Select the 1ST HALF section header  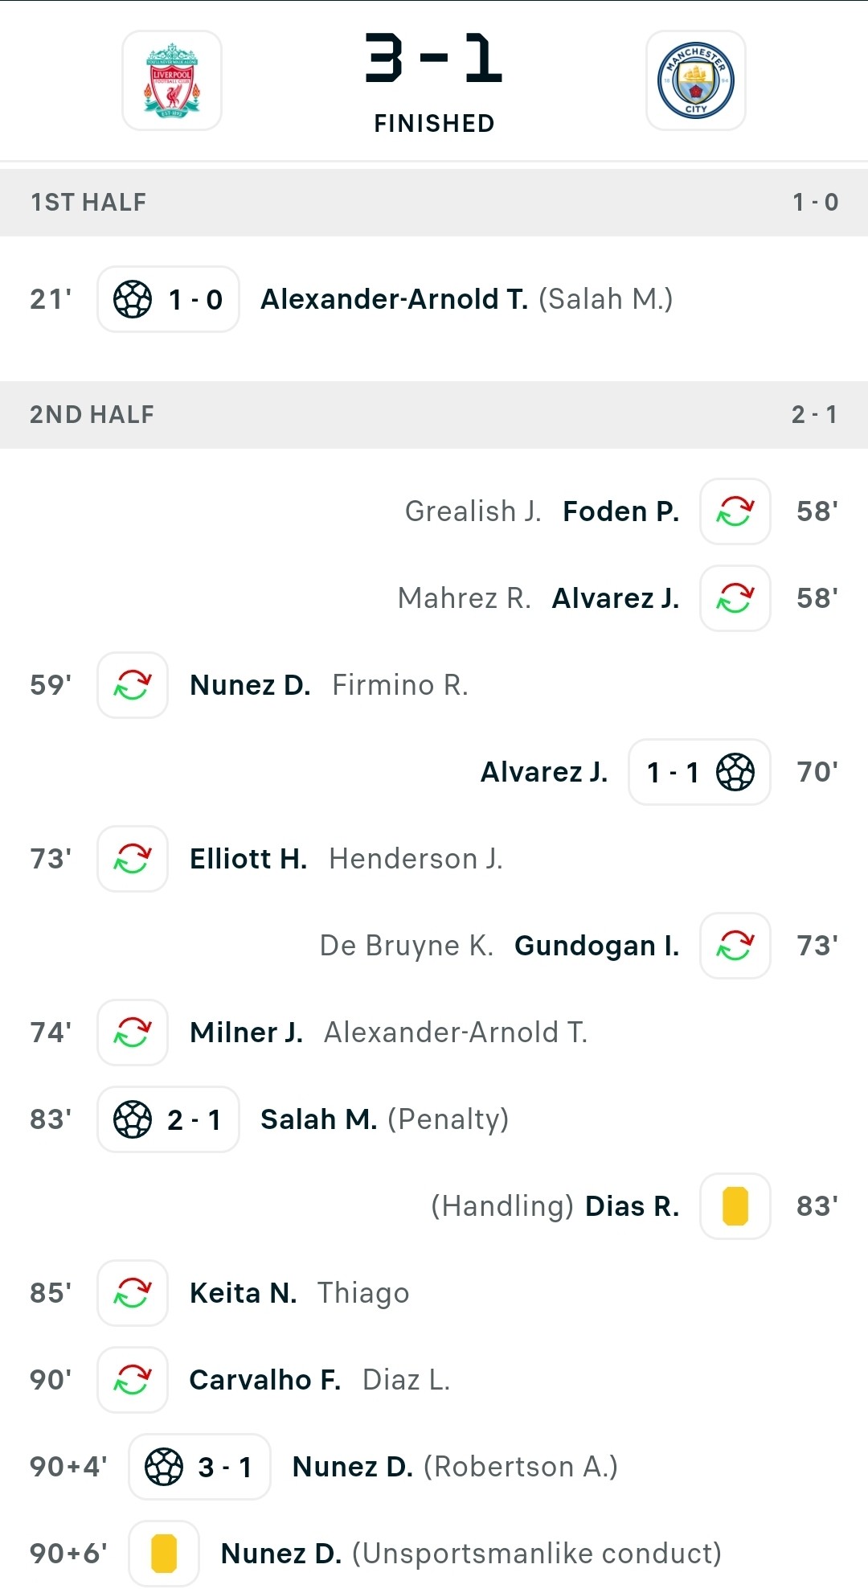pyautogui.click(x=434, y=202)
